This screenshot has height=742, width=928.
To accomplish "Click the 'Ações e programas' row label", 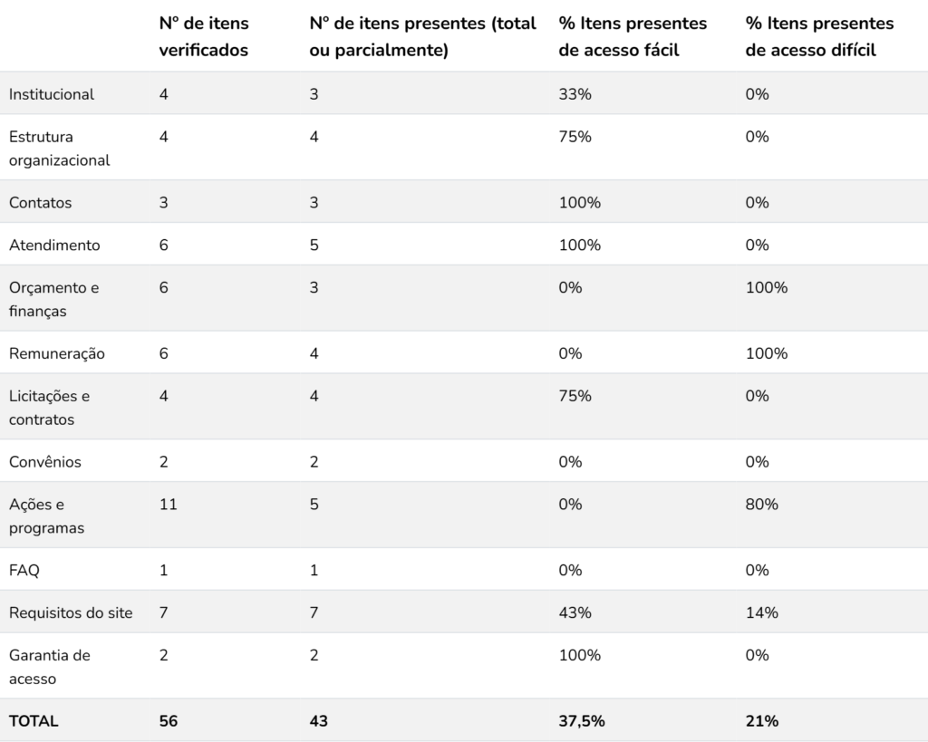I will (x=47, y=516).
